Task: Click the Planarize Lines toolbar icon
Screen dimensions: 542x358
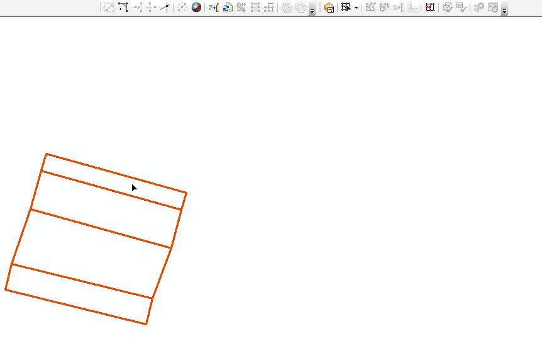Action: coord(269,8)
